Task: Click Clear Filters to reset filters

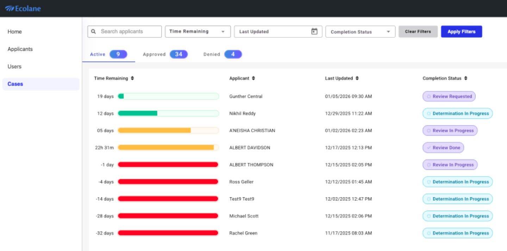Action: coord(418,31)
